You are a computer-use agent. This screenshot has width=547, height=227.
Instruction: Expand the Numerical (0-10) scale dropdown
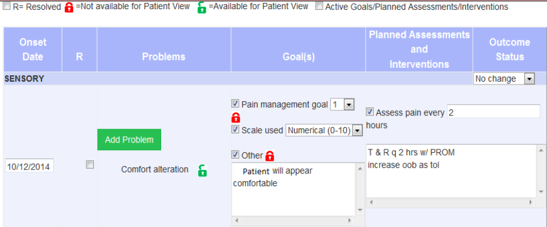click(x=324, y=130)
